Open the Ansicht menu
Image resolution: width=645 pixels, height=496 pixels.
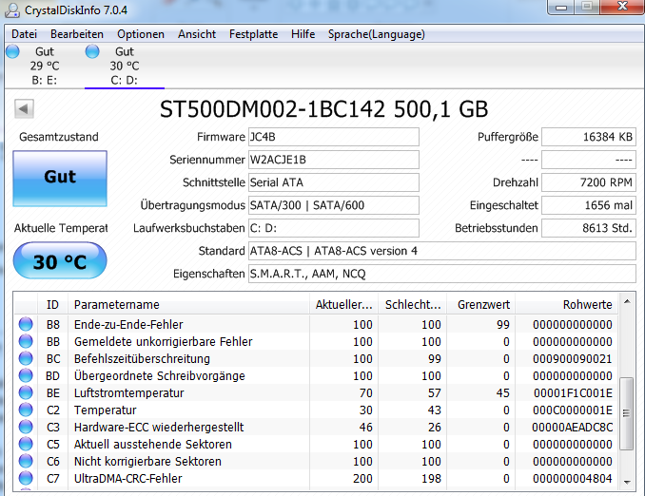coord(197,34)
